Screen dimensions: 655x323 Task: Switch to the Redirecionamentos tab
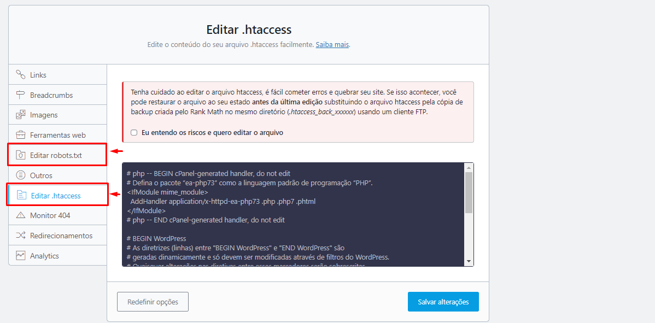pos(61,236)
